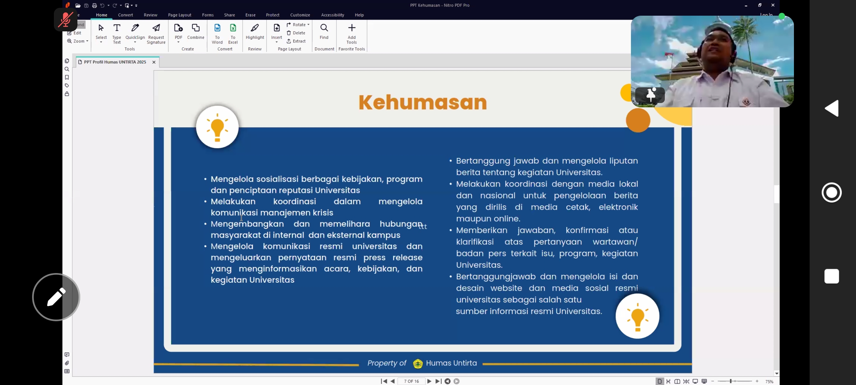Go to previous view

(x=447, y=381)
